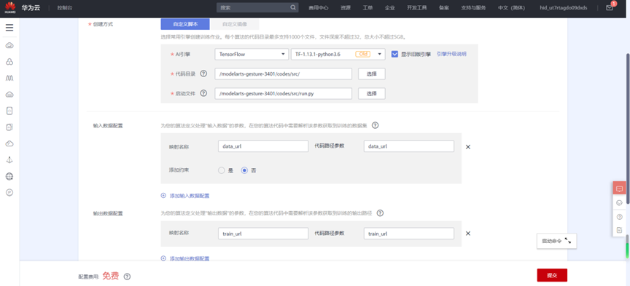
Task: Click the input 代码路径参数 data_url field
Action: [408, 146]
